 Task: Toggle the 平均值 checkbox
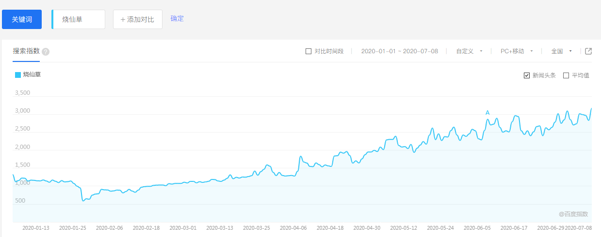click(x=566, y=75)
